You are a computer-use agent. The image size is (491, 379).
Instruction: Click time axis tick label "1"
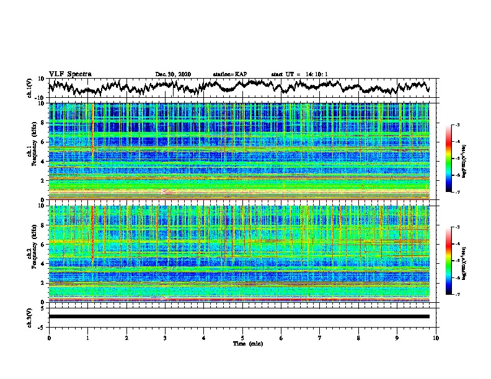(87, 338)
